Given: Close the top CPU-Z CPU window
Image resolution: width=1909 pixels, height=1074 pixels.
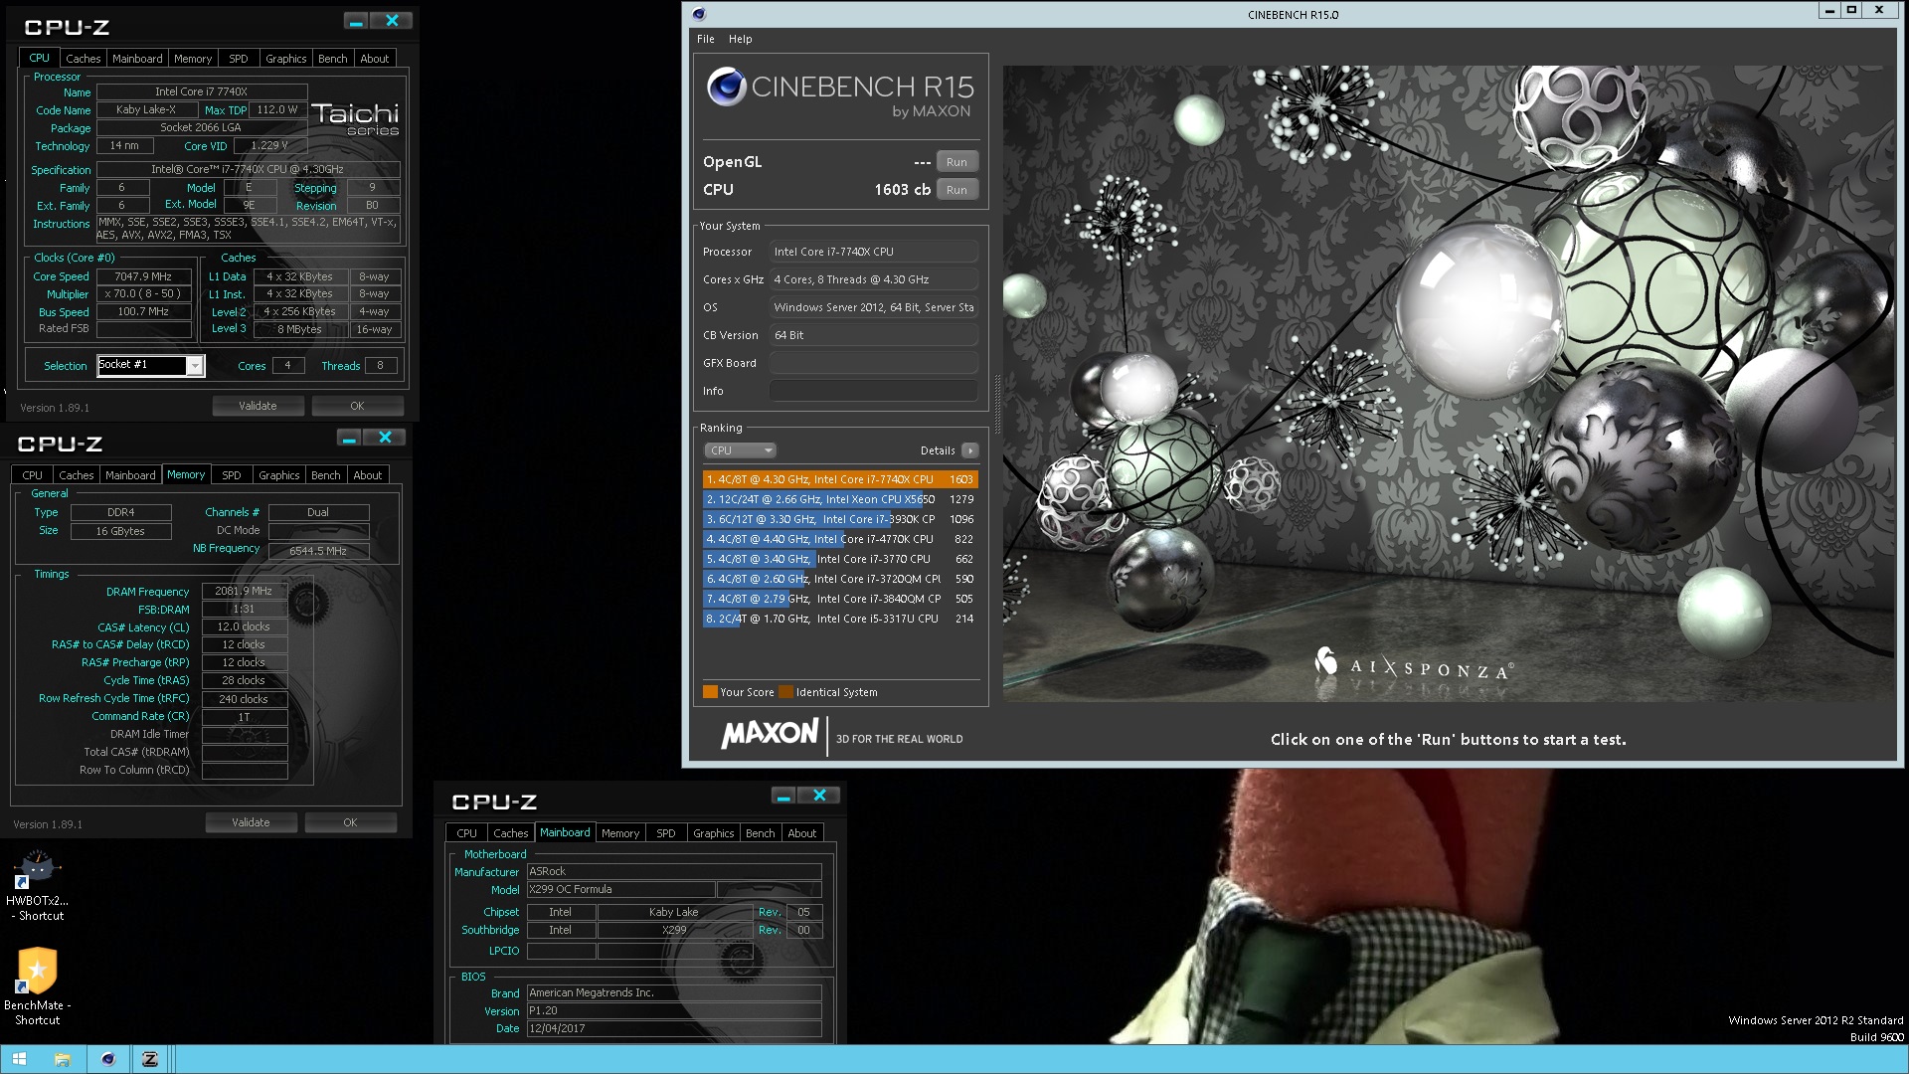Looking at the screenshot, I should 392,21.
